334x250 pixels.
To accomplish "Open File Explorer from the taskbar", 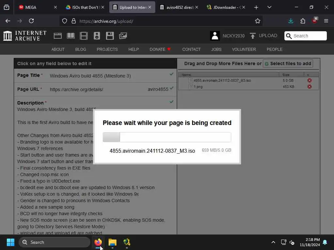I will click(113, 242).
